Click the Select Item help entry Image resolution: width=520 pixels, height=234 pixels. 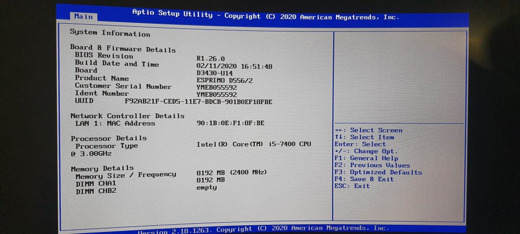tap(365, 137)
